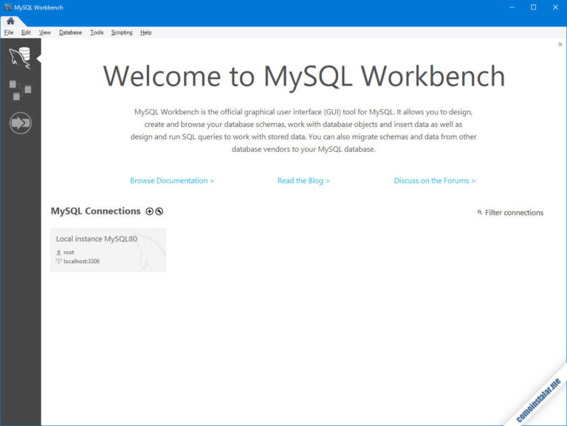Open the Local instance MySQL80 connection tile

(x=108, y=250)
